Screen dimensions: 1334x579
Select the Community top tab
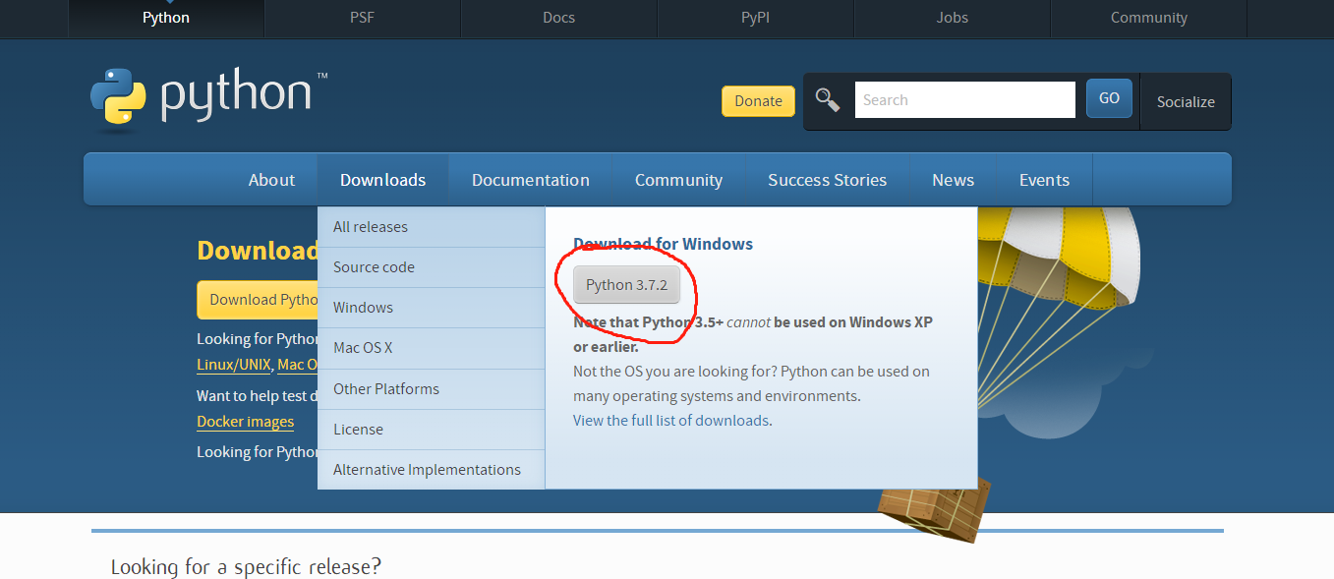coord(1149,18)
